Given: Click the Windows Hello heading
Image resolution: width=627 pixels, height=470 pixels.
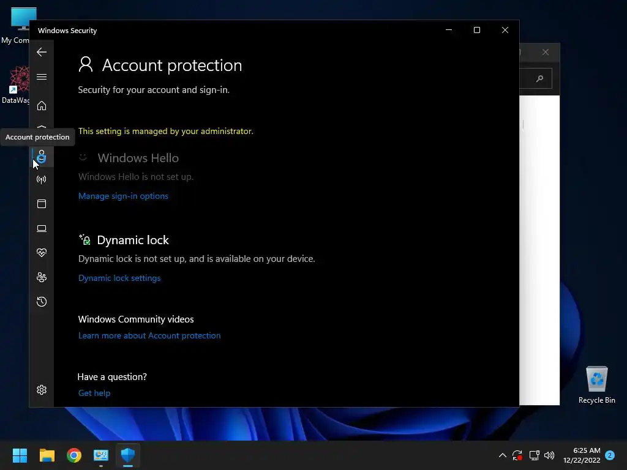Looking at the screenshot, I should tap(138, 158).
